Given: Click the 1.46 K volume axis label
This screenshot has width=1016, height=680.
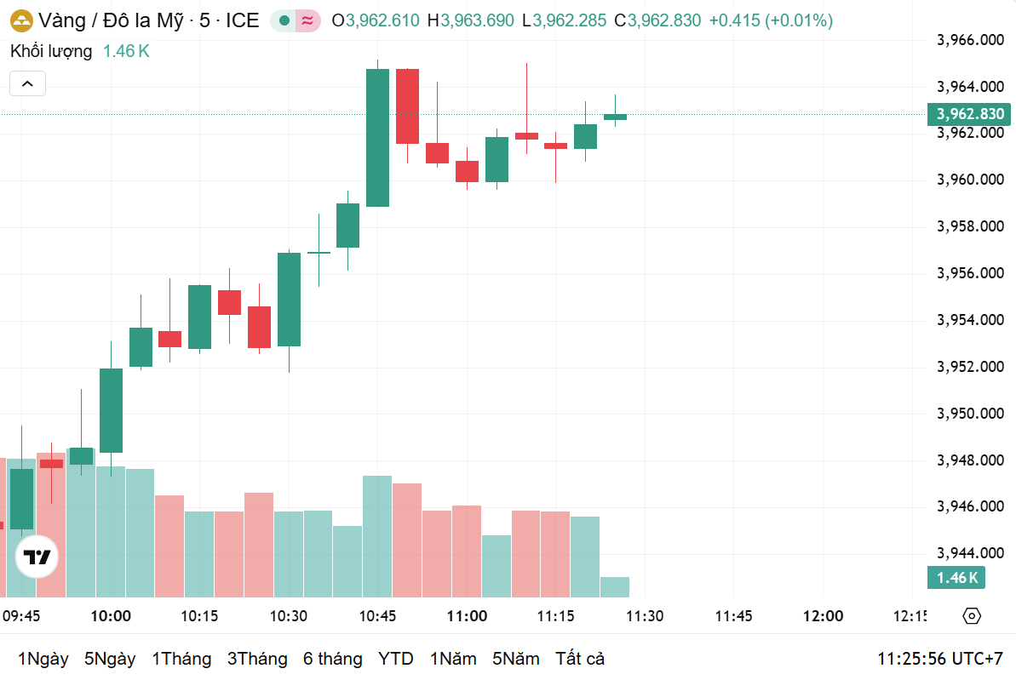Looking at the screenshot, I should (x=958, y=579).
